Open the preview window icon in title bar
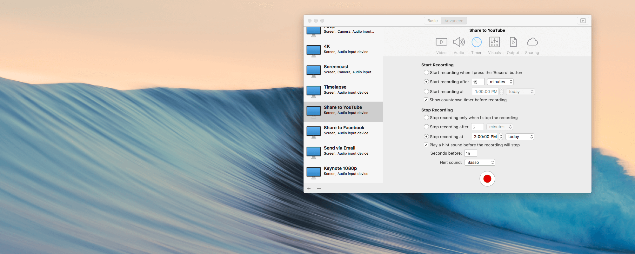 coord(583,21)
